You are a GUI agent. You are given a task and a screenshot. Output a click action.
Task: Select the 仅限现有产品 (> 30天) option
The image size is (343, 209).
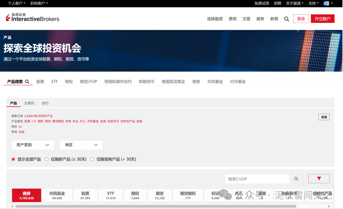click(x=92, y=159)
